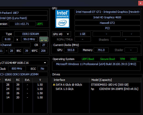The width and height of the screenshot is (143, 115).
Task: Close the window with red X
Action: click(140, 3)
